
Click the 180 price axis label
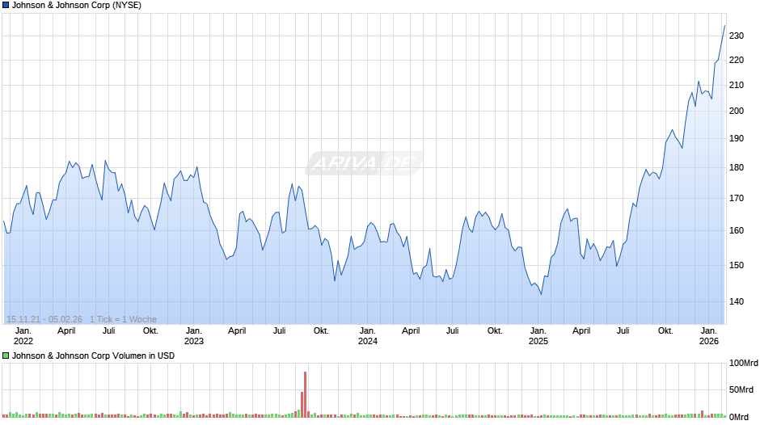click(737, 168)
